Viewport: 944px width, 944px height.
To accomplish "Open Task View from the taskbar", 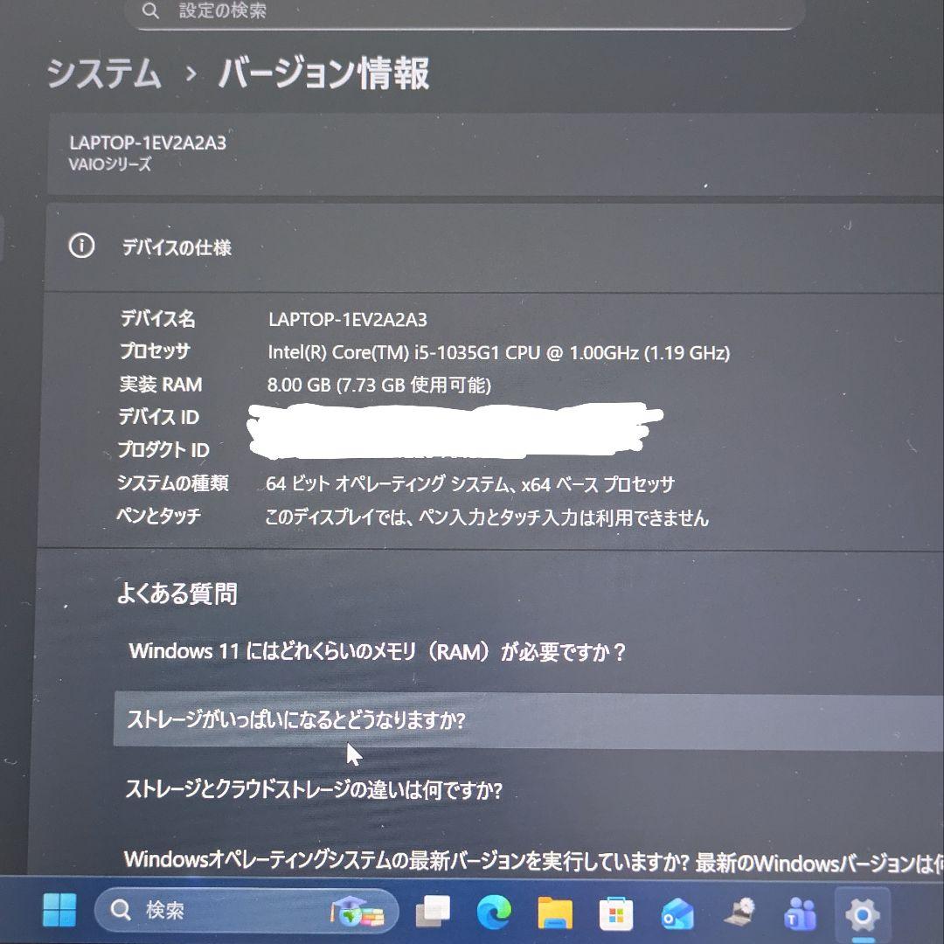I will tap(434, 911).
